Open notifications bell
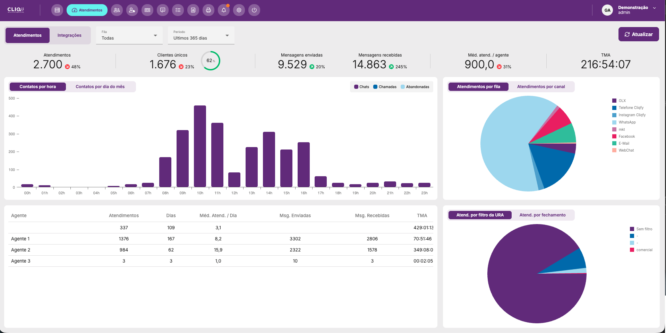 224,10
